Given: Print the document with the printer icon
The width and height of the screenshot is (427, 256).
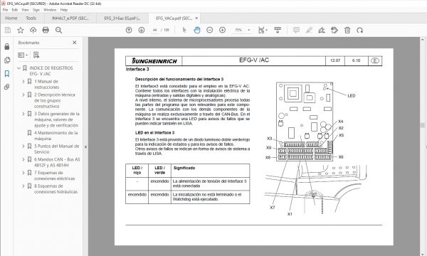Looking at the screenshot, I should click(46, 30).
